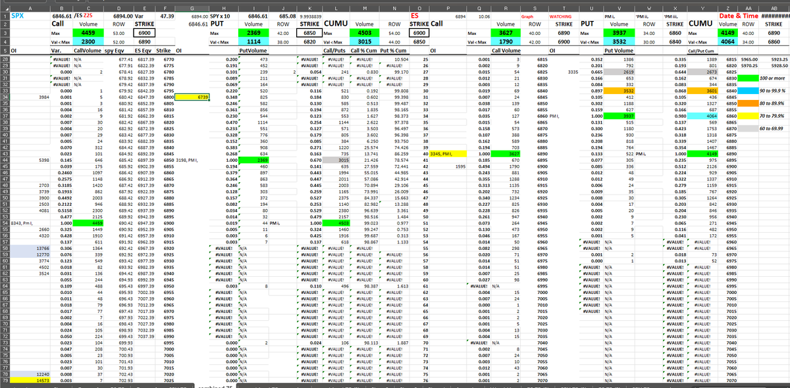The image size is (790, 388).
Task: Select green 4503 cell in row 3
Action: (363, 32)
